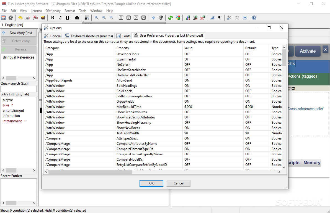The width and height of the screenshot is (330, 213).
Task: Click the binoculars Find icon
Action: (x=77, y=18)
